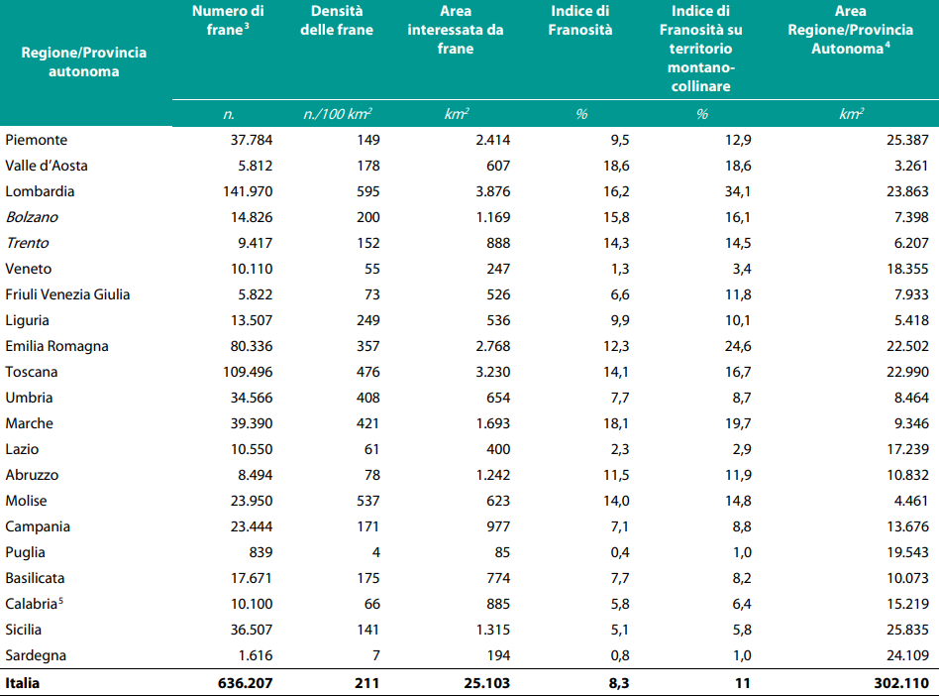Click the Valle d'Aosta region name
Image resolution: width=939 pixels, height=696 pixels.
pyautogui.click(x=47, y=166)
